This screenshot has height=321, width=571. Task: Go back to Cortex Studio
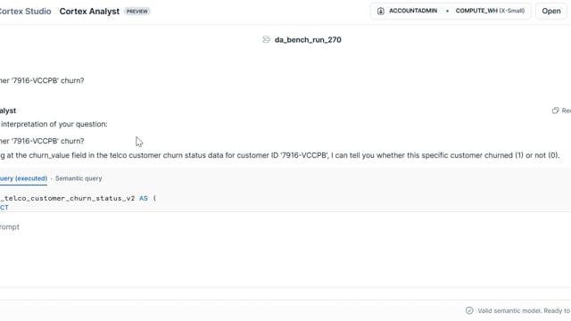26,12
